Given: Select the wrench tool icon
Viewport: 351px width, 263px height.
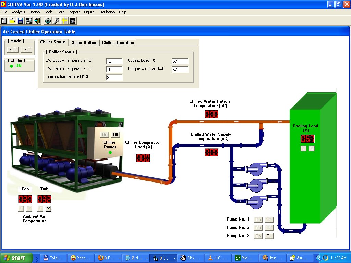Looking at the screenshot, I should click(x=56, y=21).
